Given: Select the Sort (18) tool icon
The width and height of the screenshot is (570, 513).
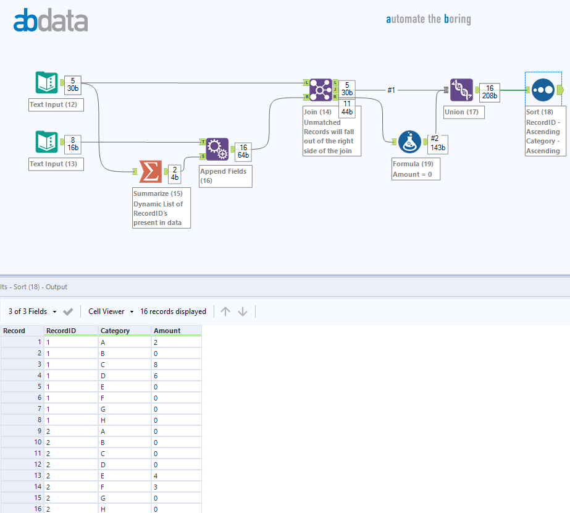Looking at the screenshot, I should point(543,90).
